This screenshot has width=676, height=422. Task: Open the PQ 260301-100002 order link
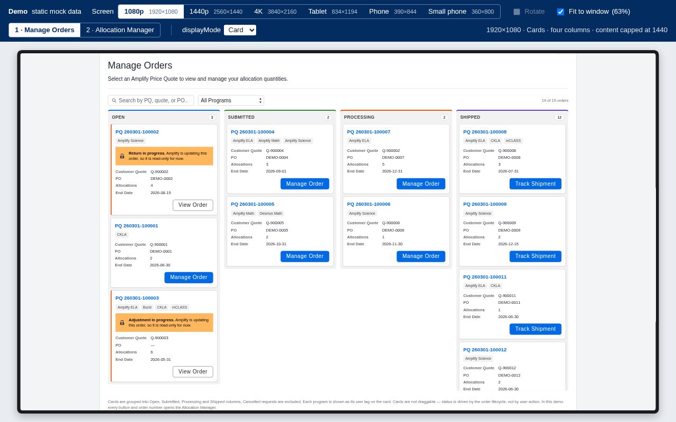(x=137, y=132)
